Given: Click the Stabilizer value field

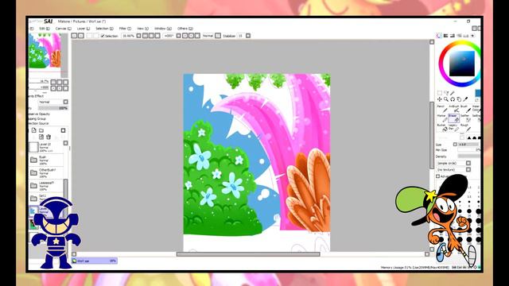Looking at the screenshot, I should pos(241,36).
